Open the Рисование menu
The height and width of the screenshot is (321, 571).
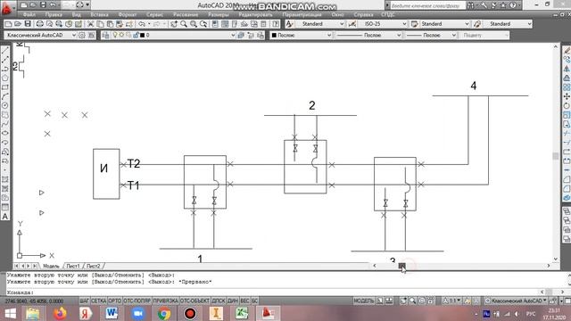click(186, 15)
